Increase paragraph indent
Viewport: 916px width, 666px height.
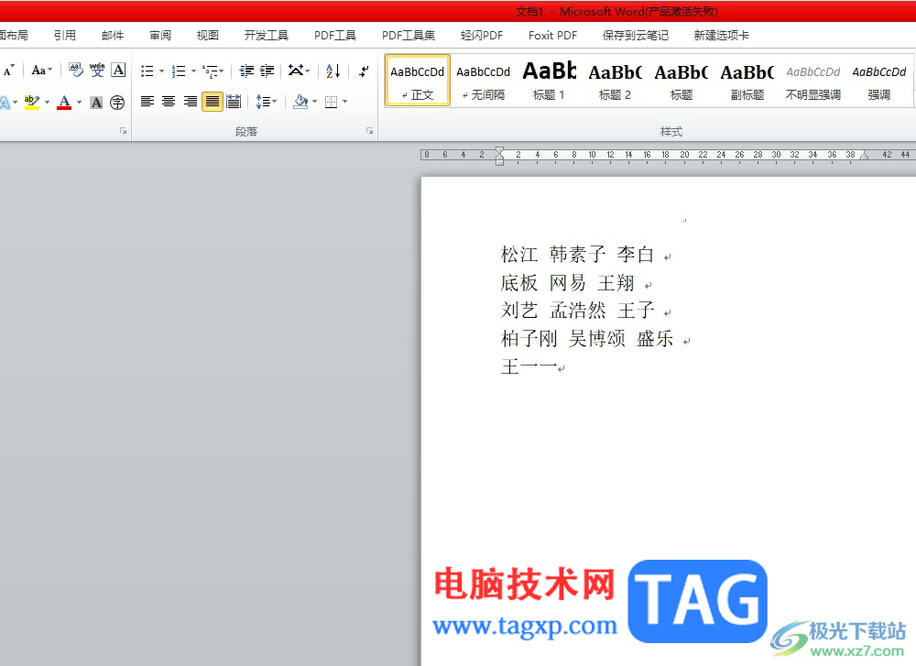(267, 71)
